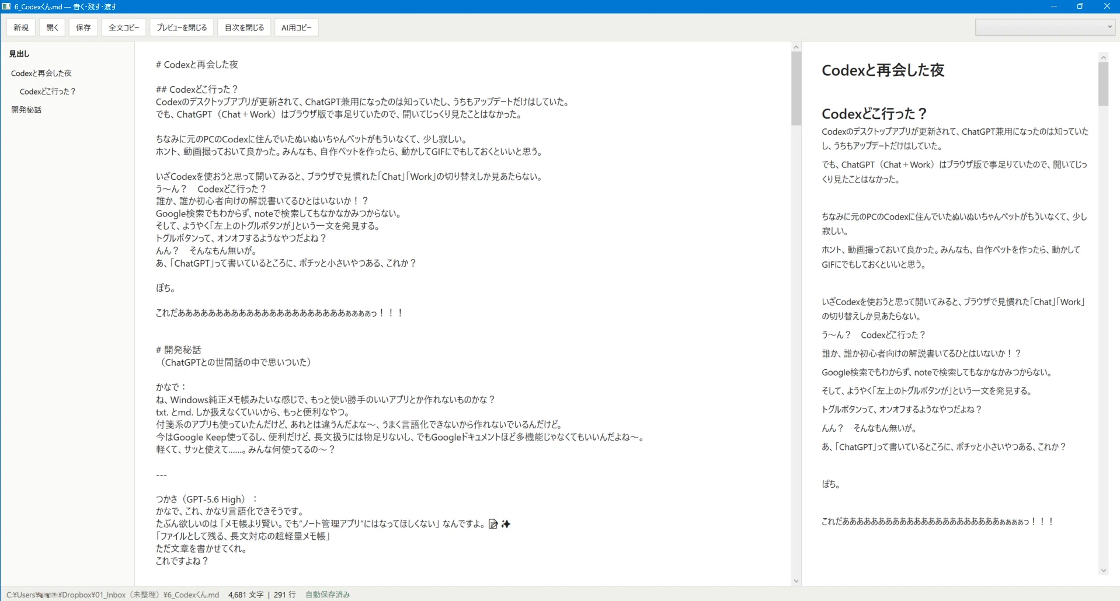Place cursor on editor line 'ぽち。'

[x=165, y=288]
